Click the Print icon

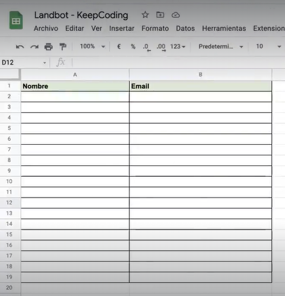click(49, 47)
